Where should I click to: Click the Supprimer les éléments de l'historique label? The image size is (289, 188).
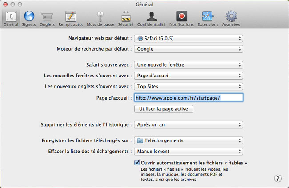click(x=86, y=124)
